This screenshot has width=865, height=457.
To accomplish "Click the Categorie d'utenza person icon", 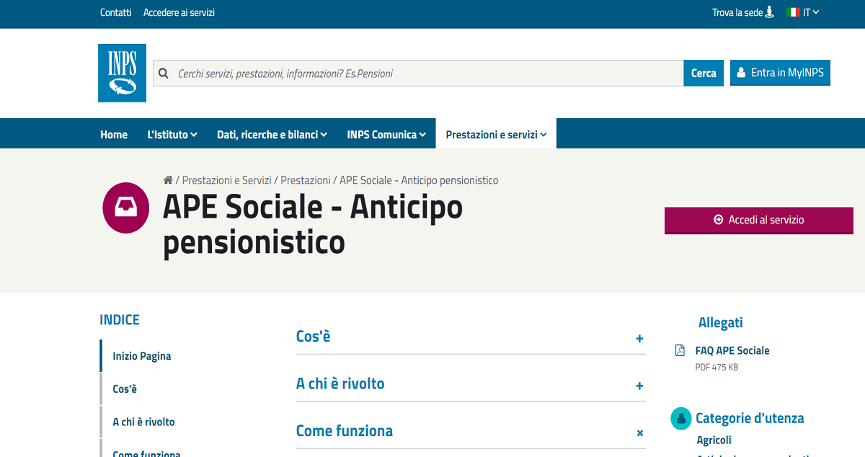I will click(x=681, y=419).
